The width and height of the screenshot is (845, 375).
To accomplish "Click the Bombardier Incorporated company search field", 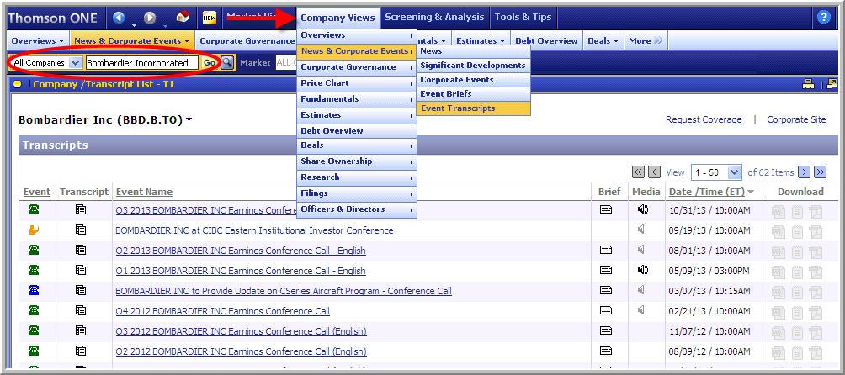I will tap(141, 63).
